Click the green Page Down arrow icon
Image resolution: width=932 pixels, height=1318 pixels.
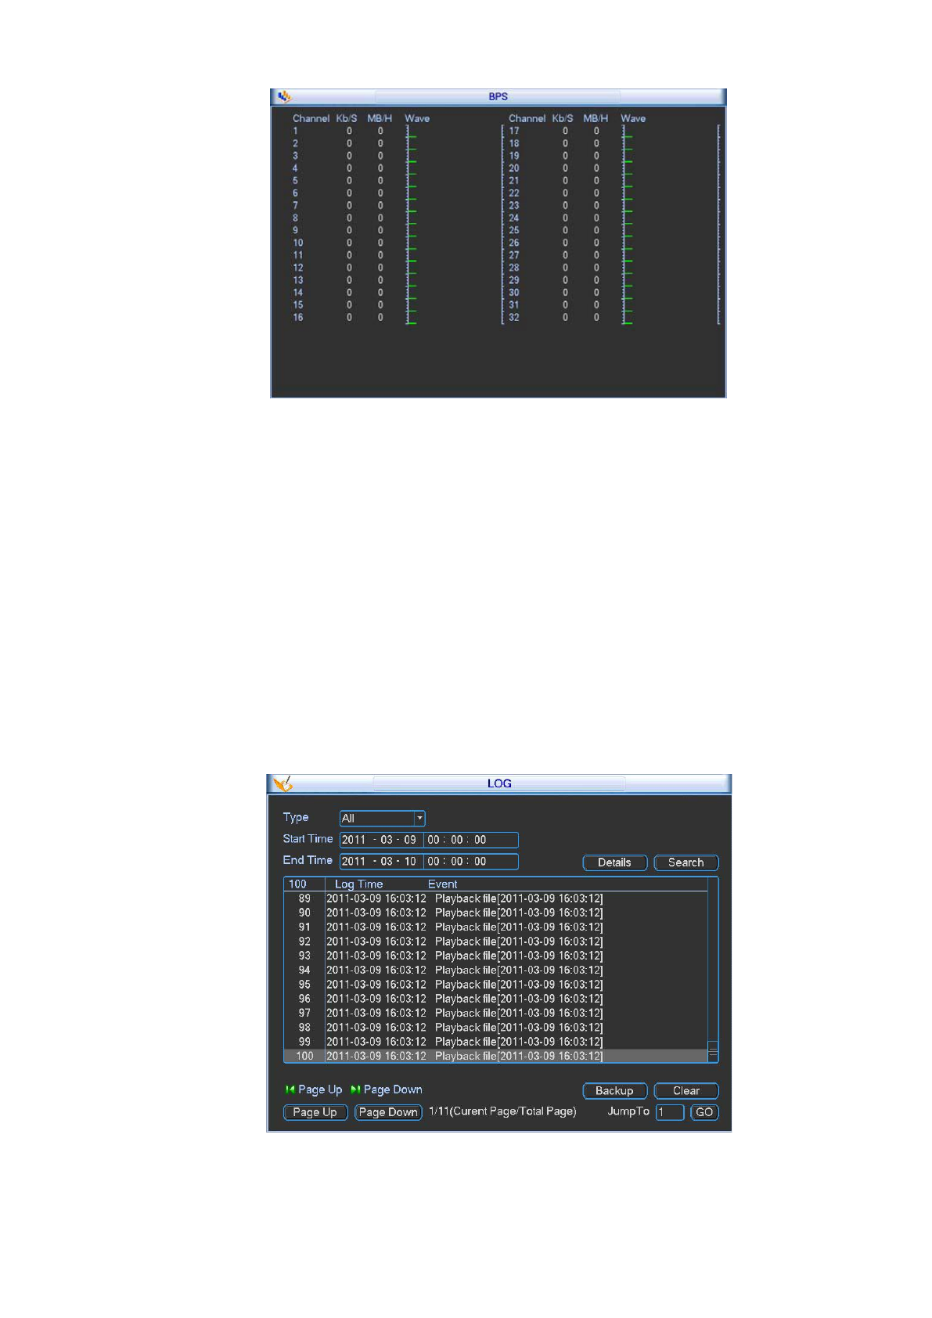tap(355, 1089)
